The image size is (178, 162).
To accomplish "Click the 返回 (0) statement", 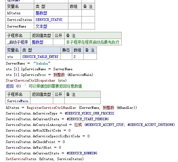I will coord(13,86).
